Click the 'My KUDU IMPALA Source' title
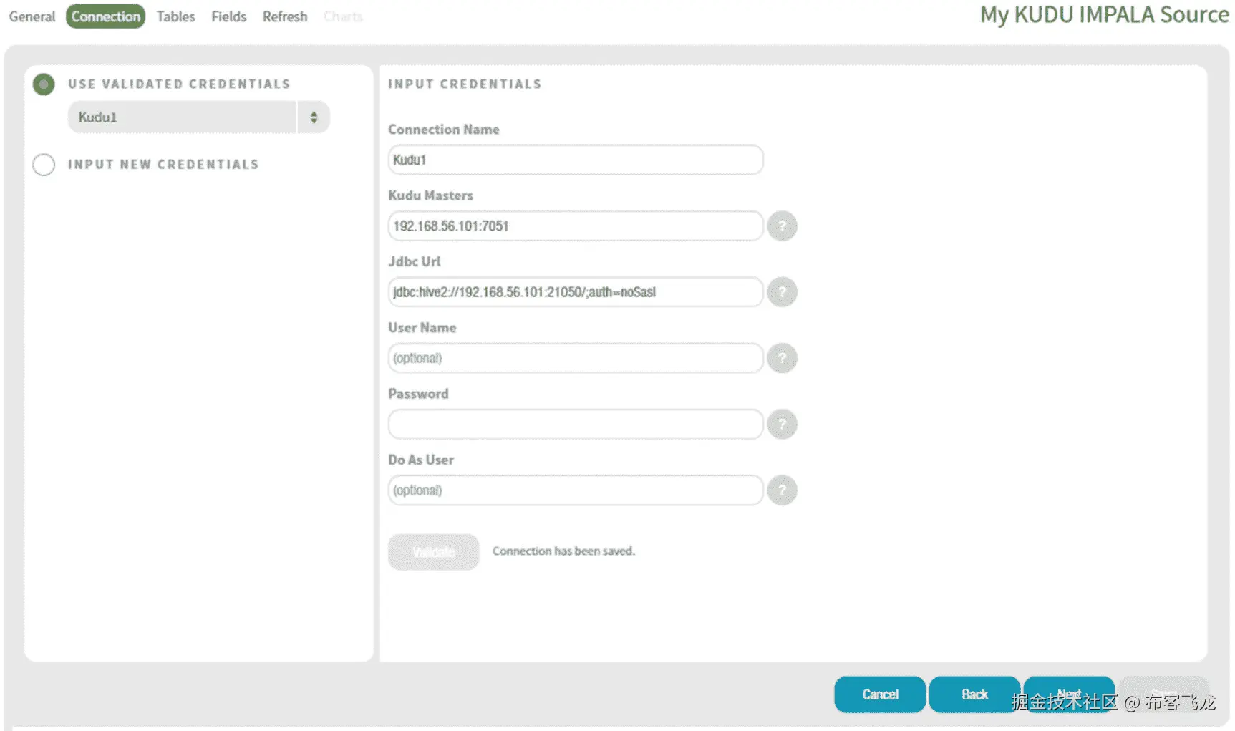Viewport: 1235px width, 731px height. pyautogui.click(x=1104, y=15)
